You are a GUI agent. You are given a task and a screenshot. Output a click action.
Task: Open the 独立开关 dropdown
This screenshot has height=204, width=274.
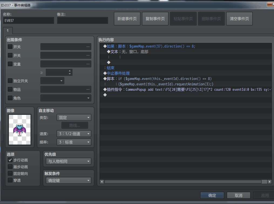(52, 81)
